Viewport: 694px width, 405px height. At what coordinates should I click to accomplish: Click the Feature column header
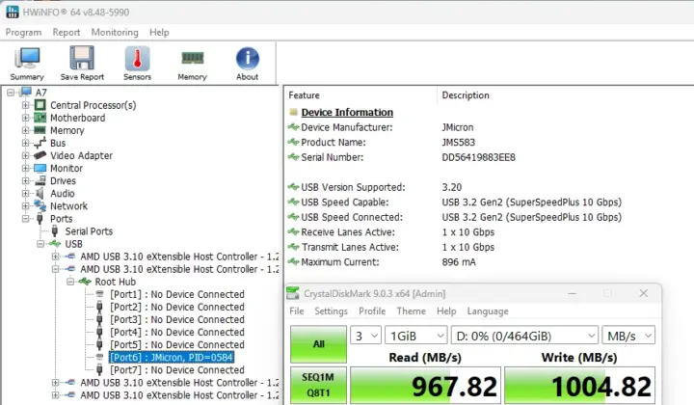pos(304,95)
